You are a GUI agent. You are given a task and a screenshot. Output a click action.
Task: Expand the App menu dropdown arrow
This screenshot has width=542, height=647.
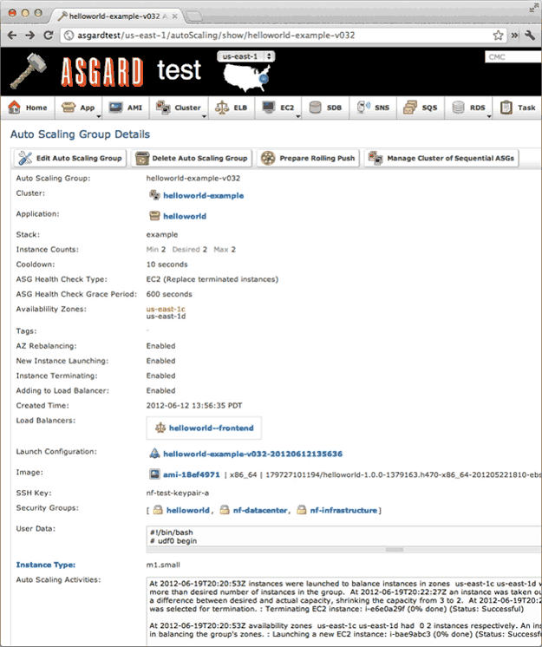pyautogui.click(x=99, y=116)
